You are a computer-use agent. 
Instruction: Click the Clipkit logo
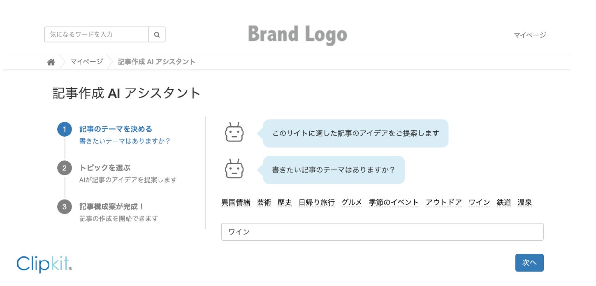[x=44, y=264]
